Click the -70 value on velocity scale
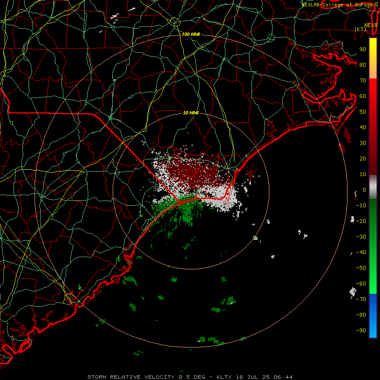 pos(361,299)
